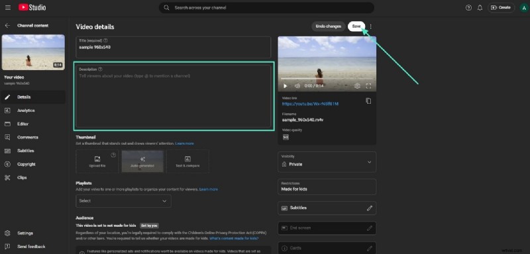Click Send feedback in sidebar
The image size is (530, 254).
pyautogui.click(x=33, y=247)
